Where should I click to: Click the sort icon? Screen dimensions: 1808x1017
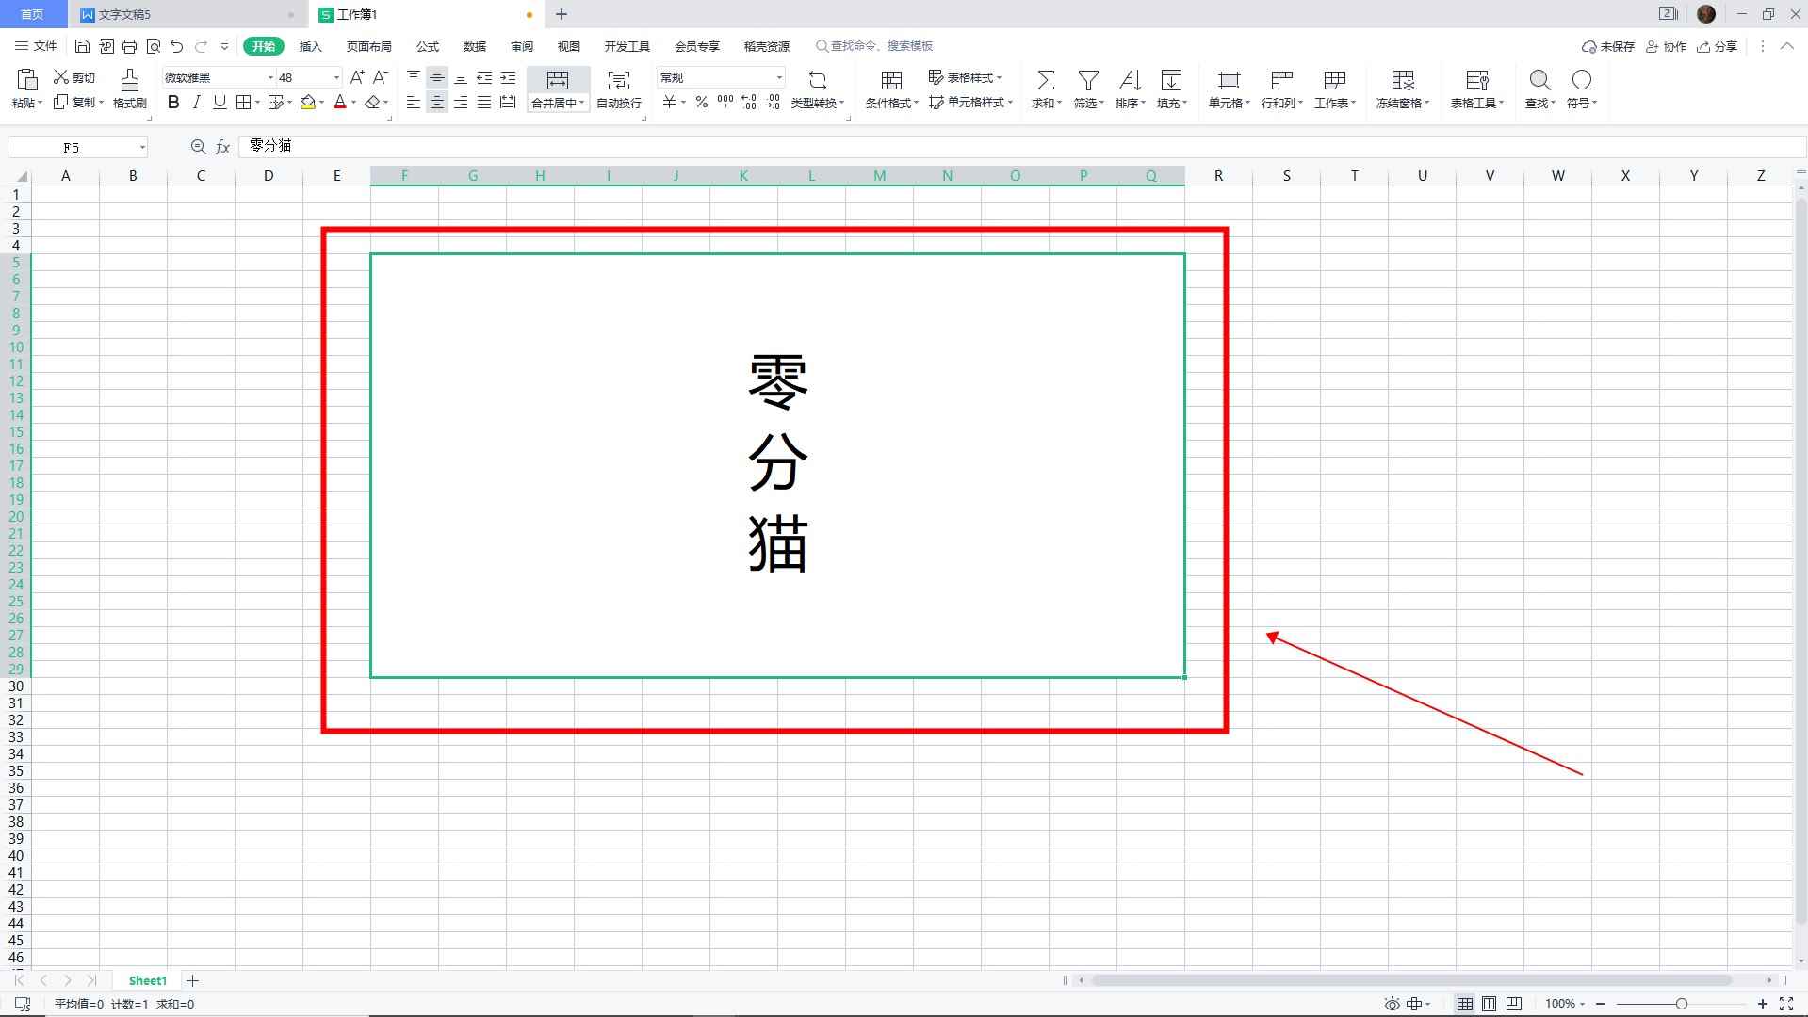click(1128, 89)
